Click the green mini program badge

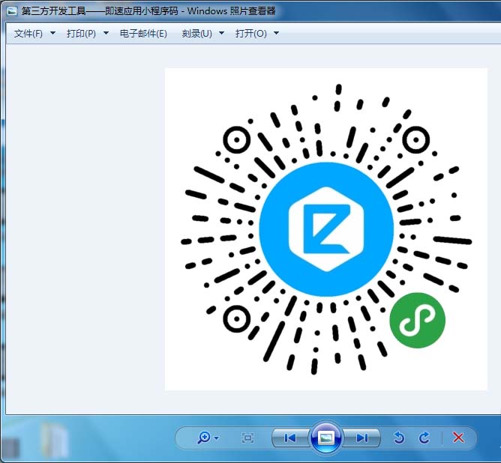(417, 320)
